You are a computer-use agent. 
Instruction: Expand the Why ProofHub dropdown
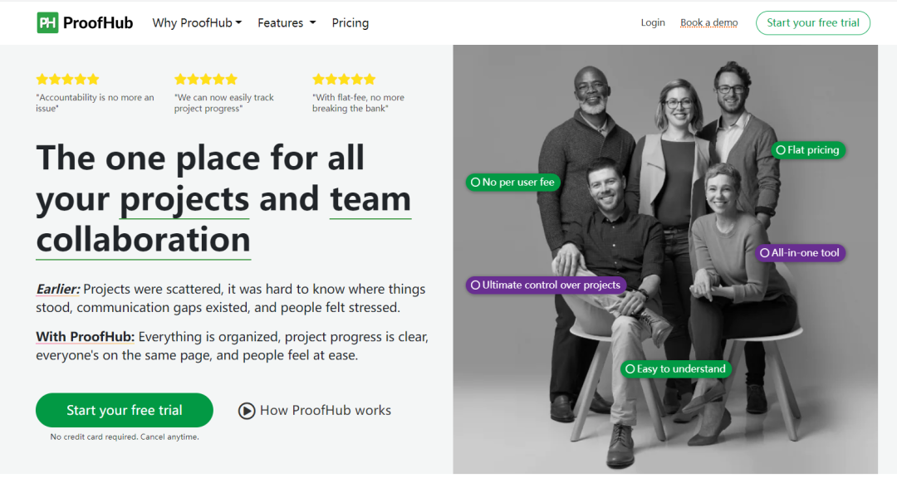[x=197, y=23]
